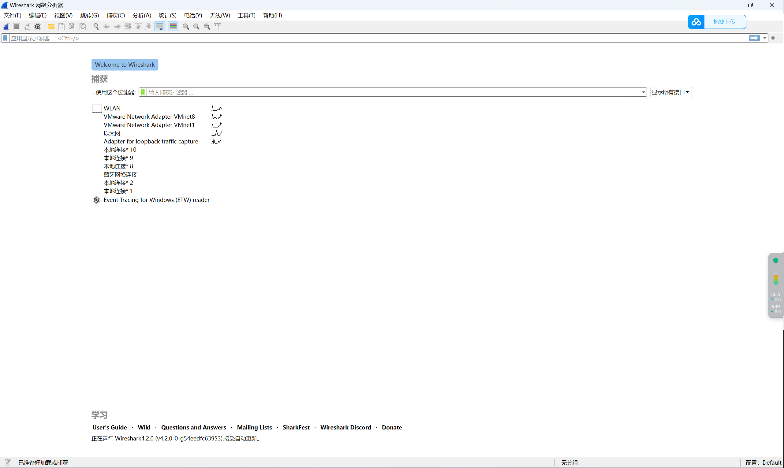
Task: Open display filter history dropdown arrow
Action: (765, 38)
